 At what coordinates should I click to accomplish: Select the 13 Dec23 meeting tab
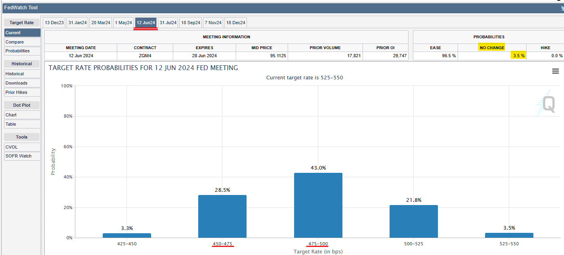(54, 23)
